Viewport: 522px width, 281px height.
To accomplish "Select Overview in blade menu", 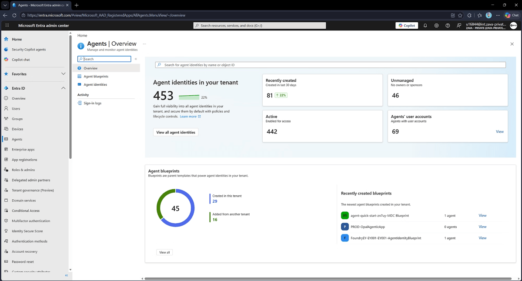I will [x=106, y=68].
